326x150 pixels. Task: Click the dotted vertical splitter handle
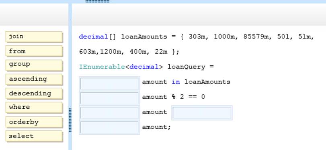pyautogui.click(x=70, y=120)
